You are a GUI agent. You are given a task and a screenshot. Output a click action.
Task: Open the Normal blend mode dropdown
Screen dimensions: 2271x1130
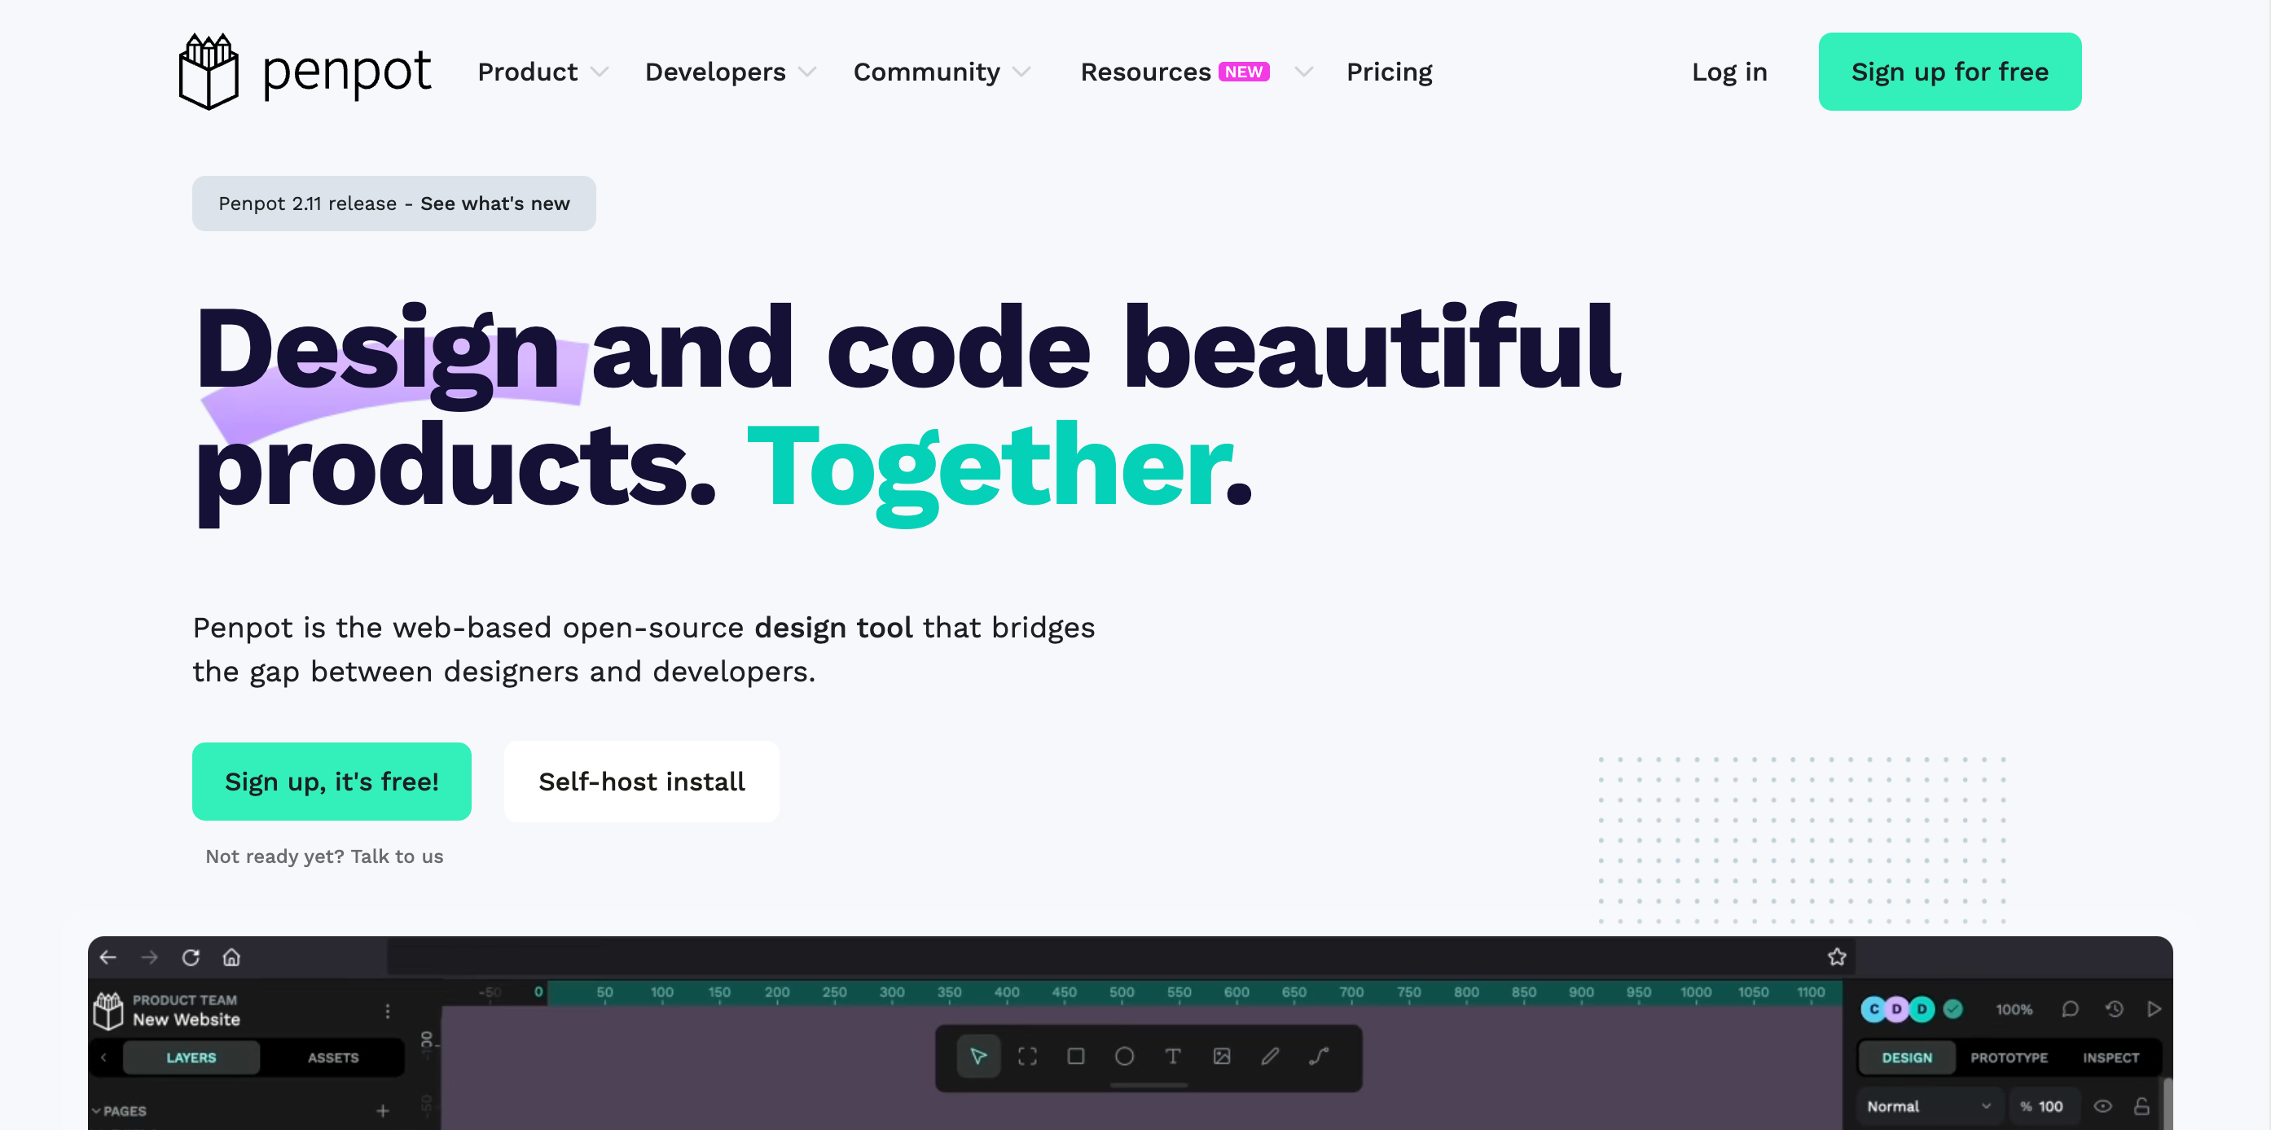[1928, 1106]
